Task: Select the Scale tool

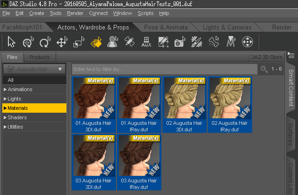Action: [x=79, y=42]
